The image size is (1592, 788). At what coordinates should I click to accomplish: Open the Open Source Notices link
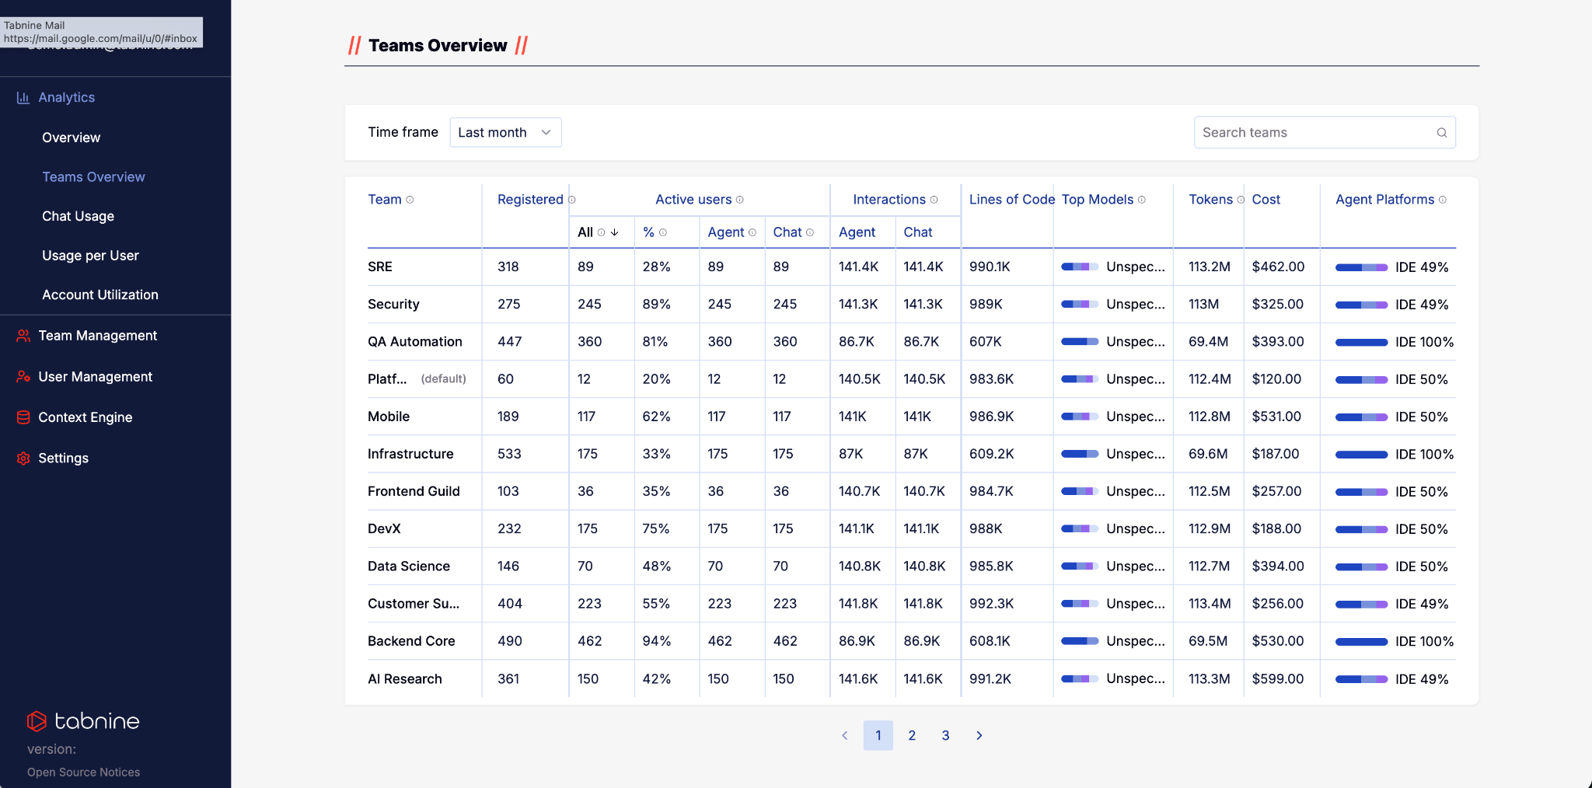click(x=84, y=772)
